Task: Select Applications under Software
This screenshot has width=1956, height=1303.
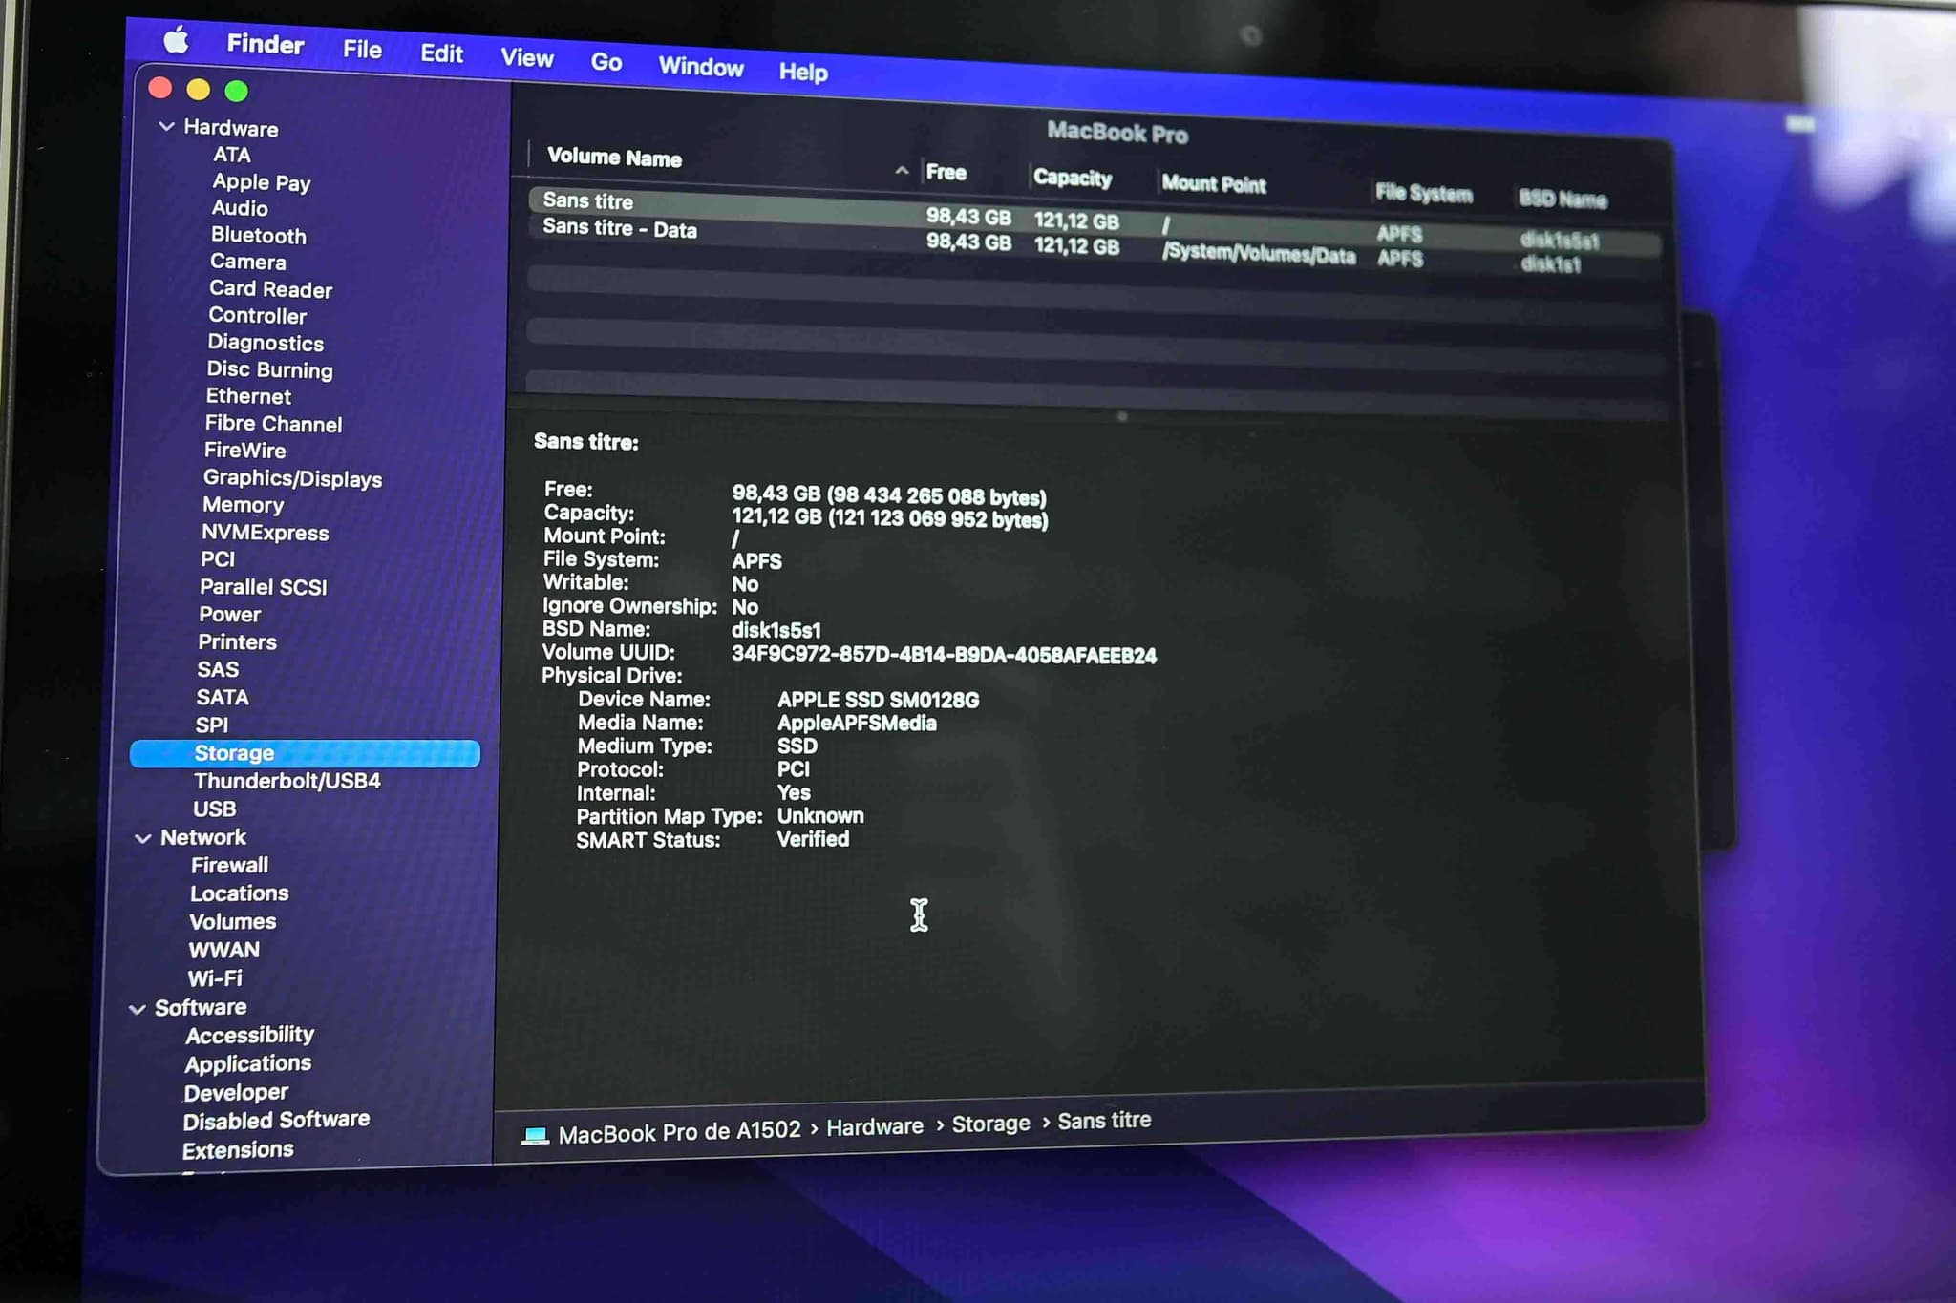Action: coord(247,1064)
